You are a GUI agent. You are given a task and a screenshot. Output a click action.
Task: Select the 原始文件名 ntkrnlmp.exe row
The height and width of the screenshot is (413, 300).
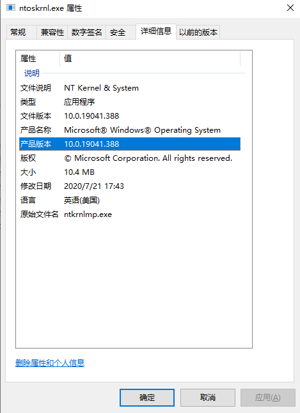(x=130, y=214)
